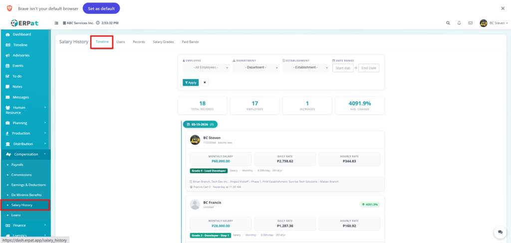Open De Minimis Benefits submenu item
This screenshot has height=243, width=511.
click(x=25, y=195)
